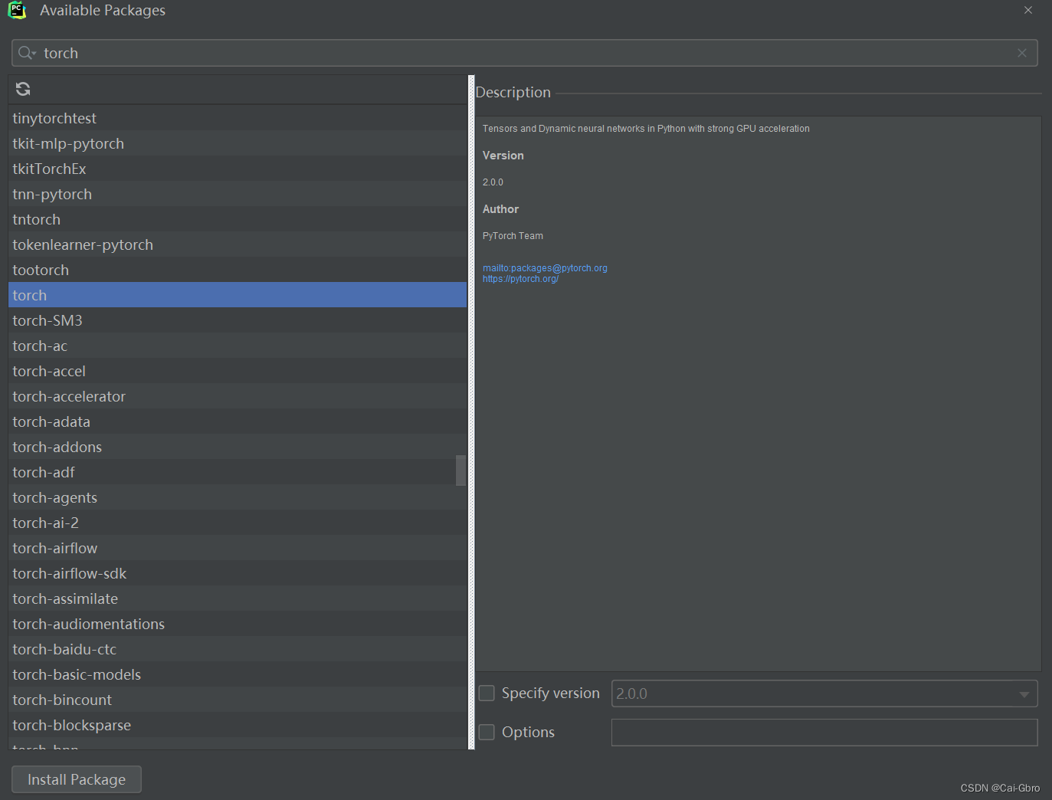Select the torch-ai-2 package
The height and width of the screenshot is (800, 1052).
click(x=238, y=523)
